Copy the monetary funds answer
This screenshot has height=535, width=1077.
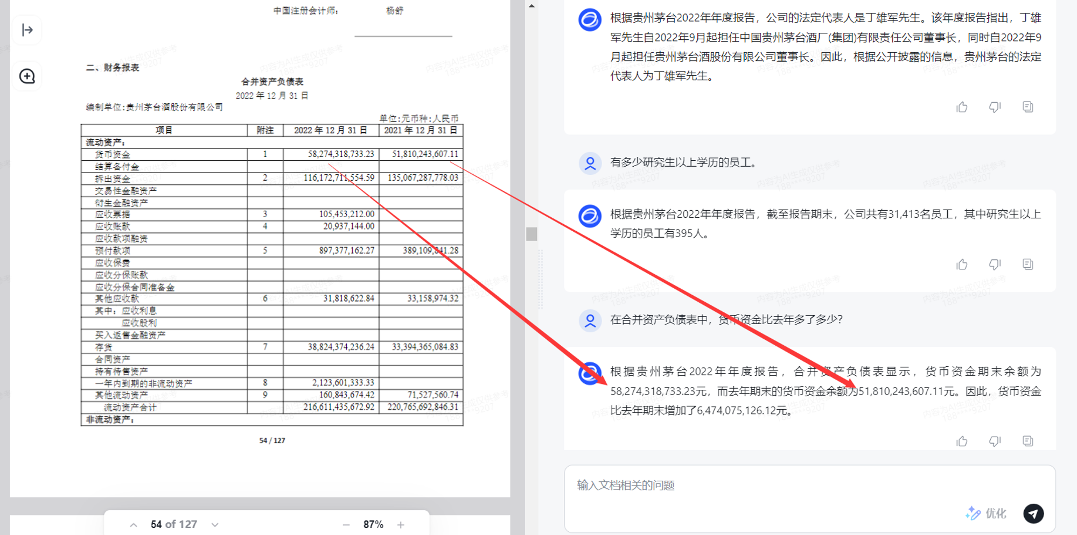coord(1027,441)
